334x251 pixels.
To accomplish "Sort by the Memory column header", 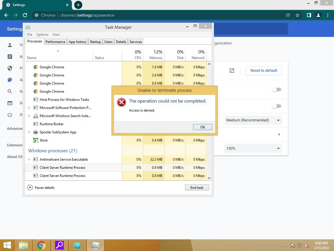I will (154, 55).
